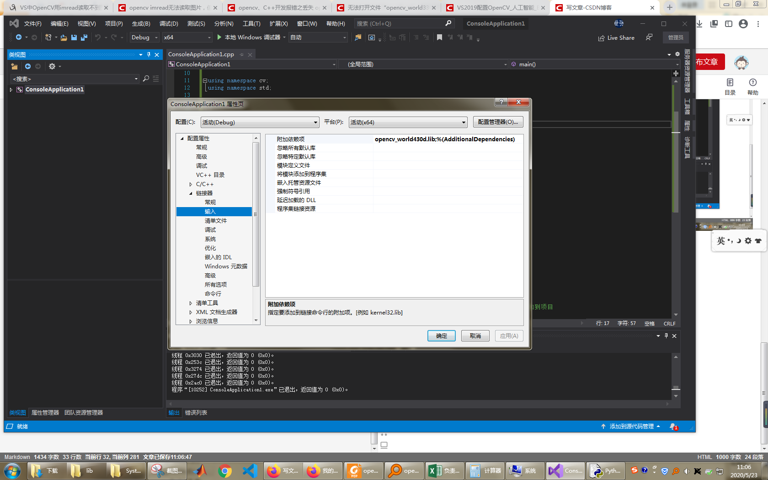Screen dimensions: 768x480
Task: Start the 本地 Windows 调试器
Action: pos(251,38)
